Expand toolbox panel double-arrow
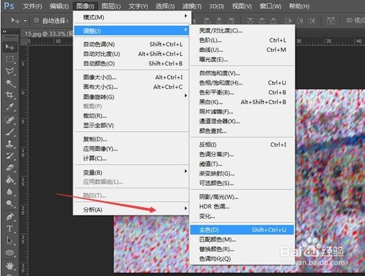This screenshot has width=365, height=276. click(x=5, y=31)
